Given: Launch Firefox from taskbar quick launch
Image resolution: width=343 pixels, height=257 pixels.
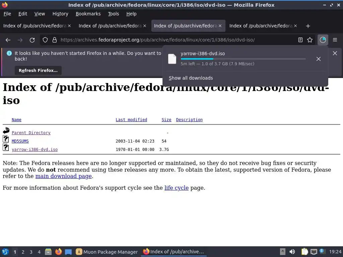Looking at the screenshot, I should point(58,252).
